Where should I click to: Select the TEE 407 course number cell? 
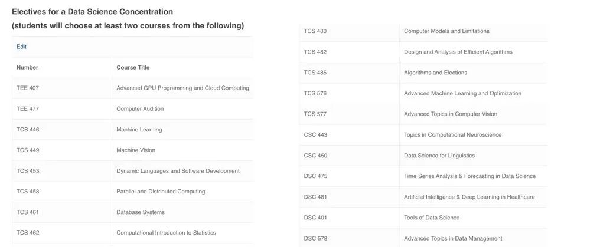tap(28, 88)
